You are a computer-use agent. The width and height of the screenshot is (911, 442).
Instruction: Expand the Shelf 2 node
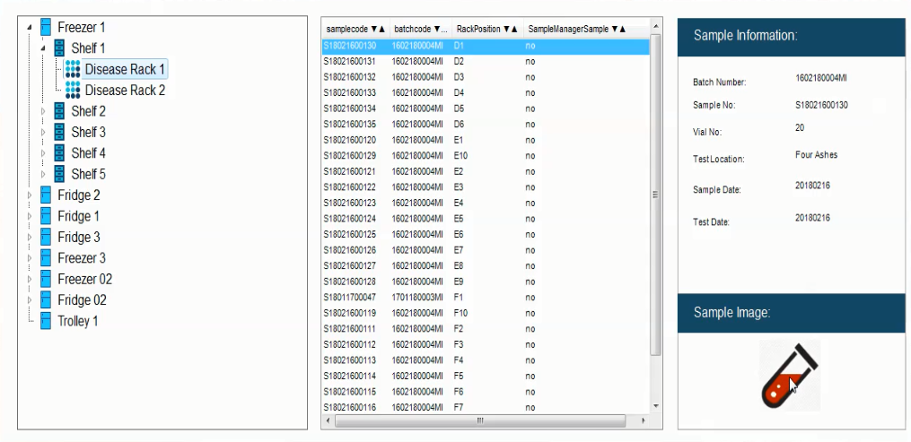(44, 112)
